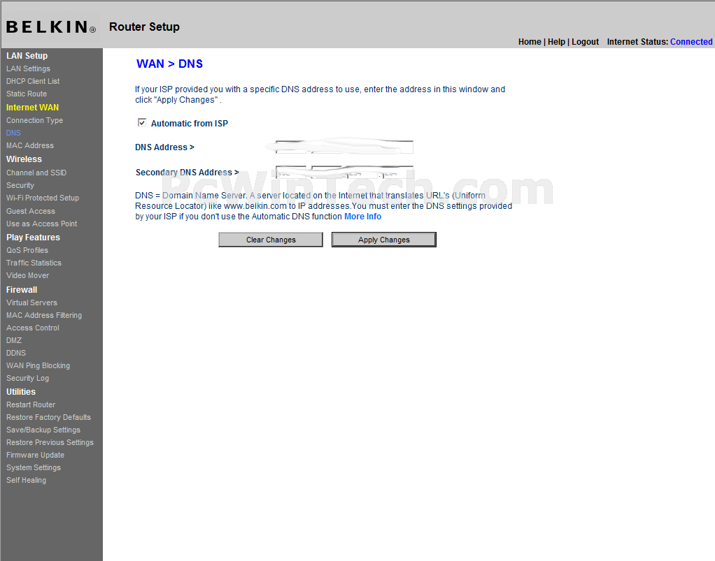Open Restart Router page
The image size is (715, 561).
point(31,405)
